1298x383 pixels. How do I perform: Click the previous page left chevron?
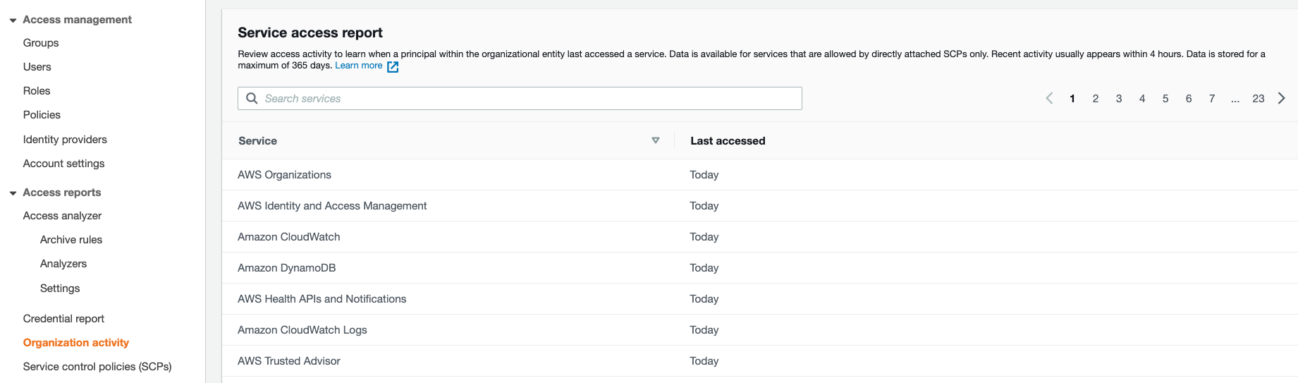[x=1049, y=98]
